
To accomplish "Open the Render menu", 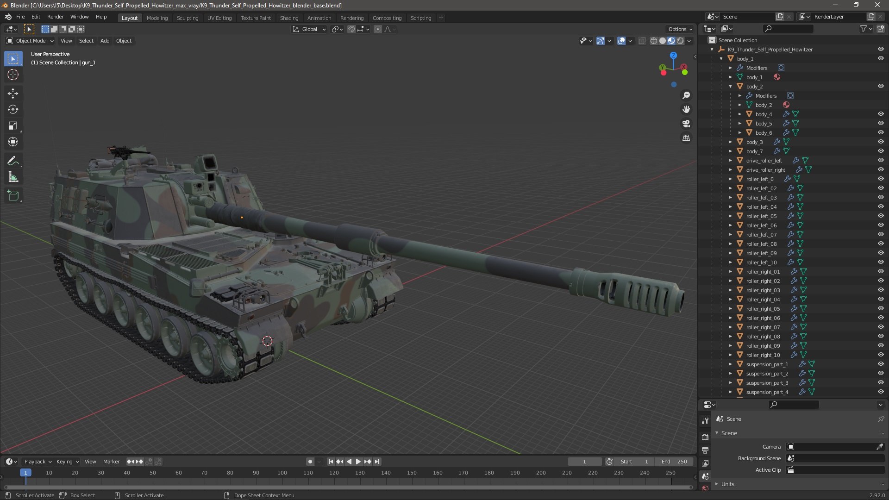I will [x=55, y=17].
